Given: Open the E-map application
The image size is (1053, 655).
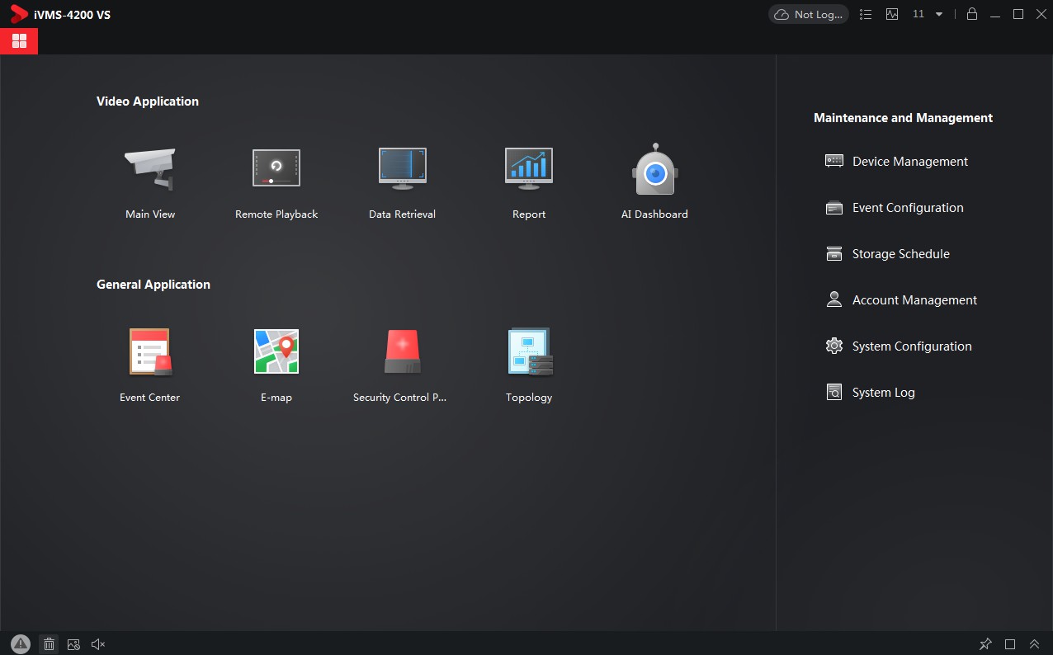Looking at the screenshot, I should pos(276,352).
